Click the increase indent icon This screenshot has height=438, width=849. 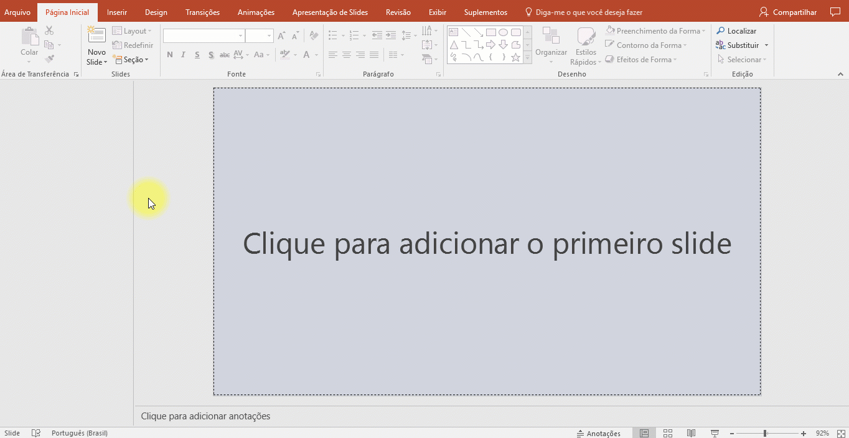click(x=390, y=35)
